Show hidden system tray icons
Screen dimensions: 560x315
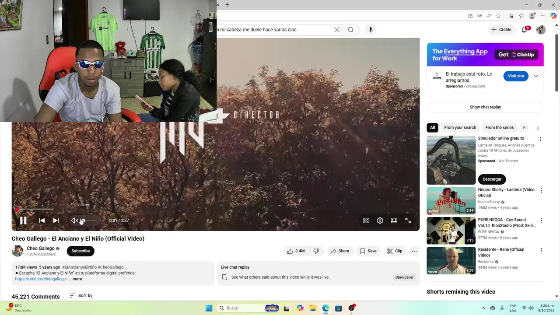tap(483, 308)
